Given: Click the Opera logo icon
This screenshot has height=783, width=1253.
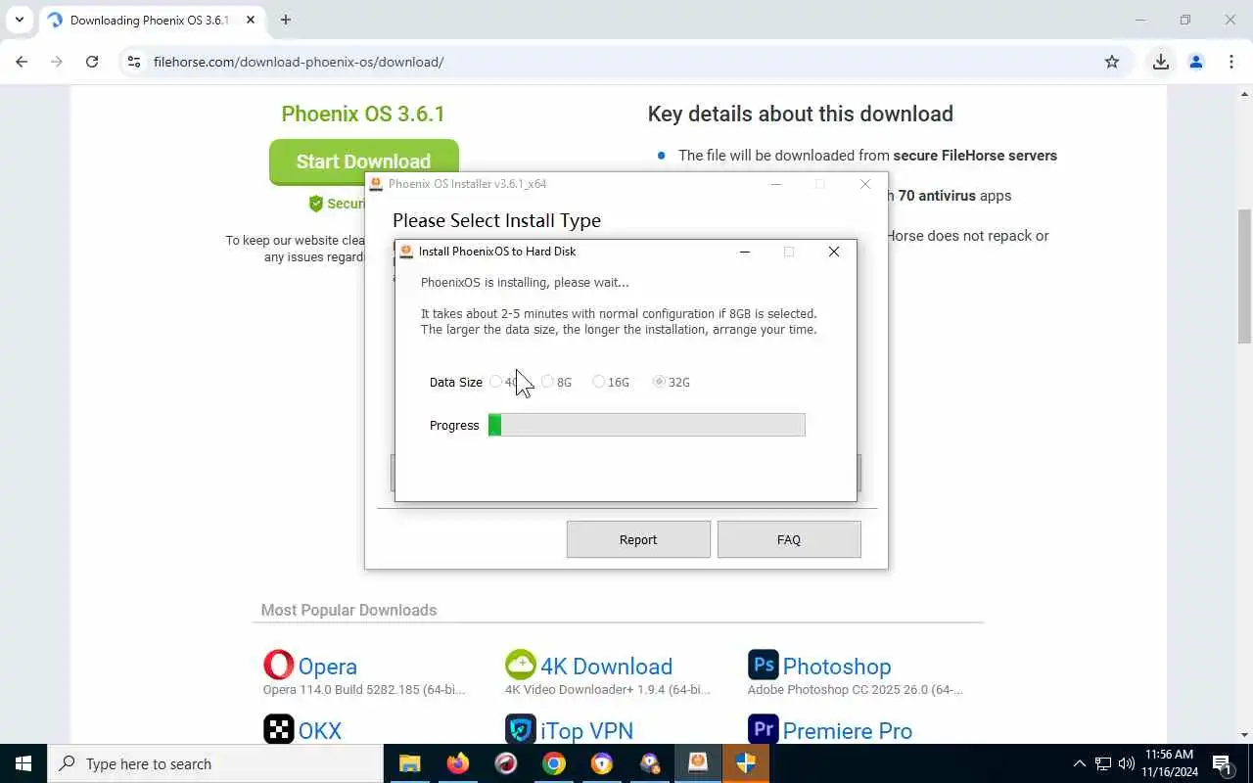Looking at the screenshot, I should coord(279,665).
